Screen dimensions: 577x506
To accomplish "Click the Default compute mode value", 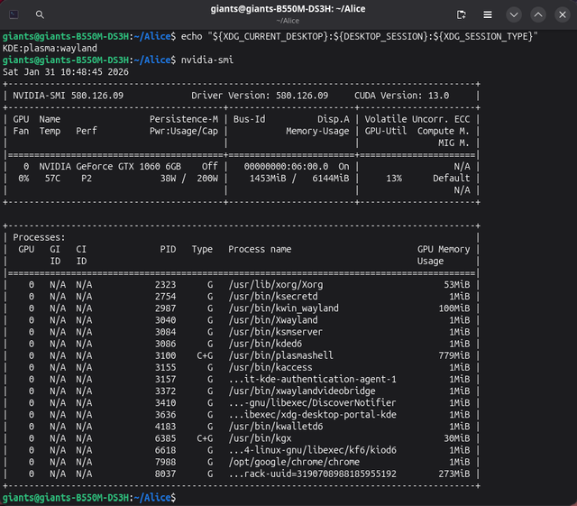I will (x=451, y=179).
